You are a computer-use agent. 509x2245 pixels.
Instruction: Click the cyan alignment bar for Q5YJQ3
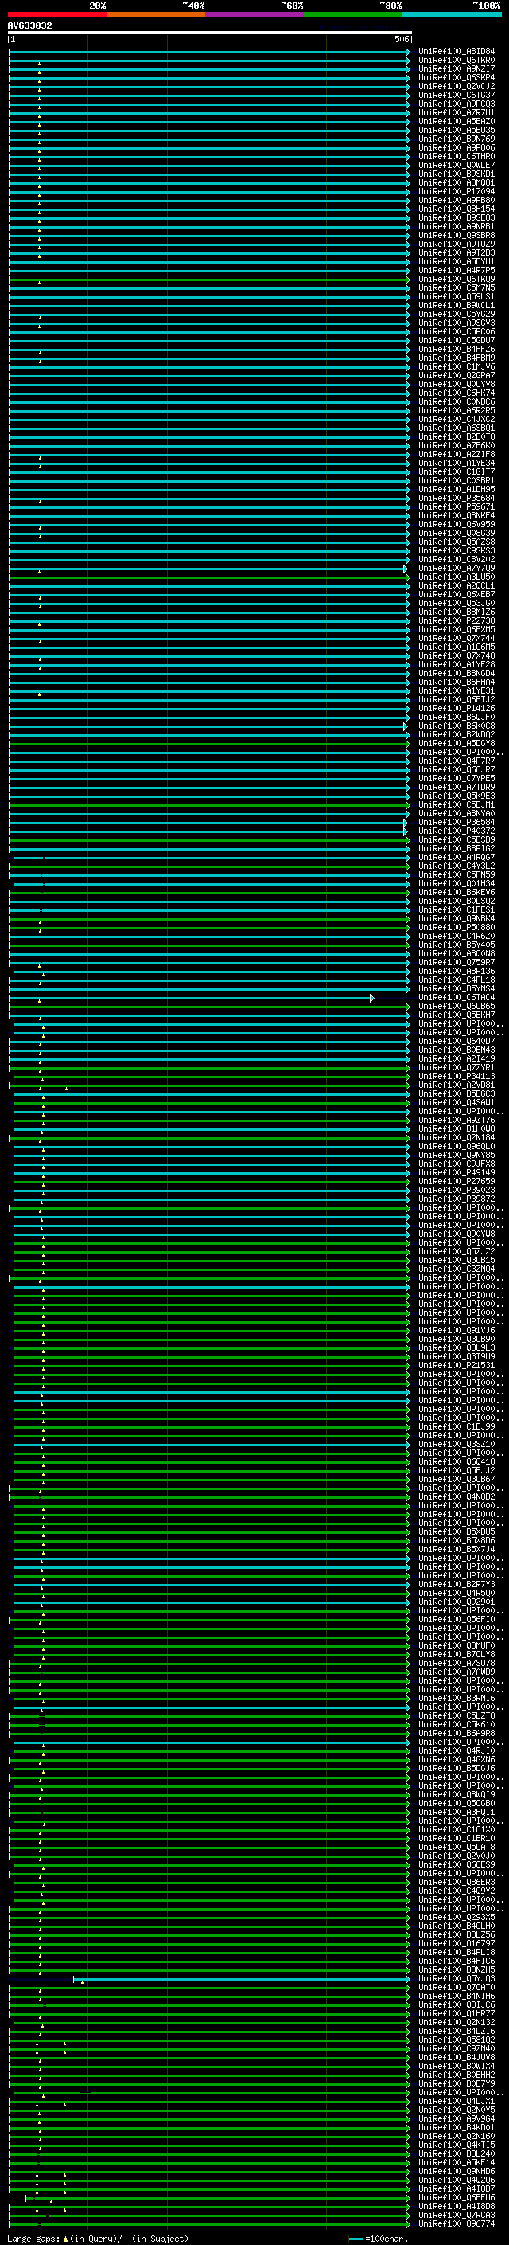[x=243, y=1978]
